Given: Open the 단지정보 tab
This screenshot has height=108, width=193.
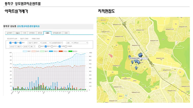Looking at the screenshot, I should pos(32,33).
